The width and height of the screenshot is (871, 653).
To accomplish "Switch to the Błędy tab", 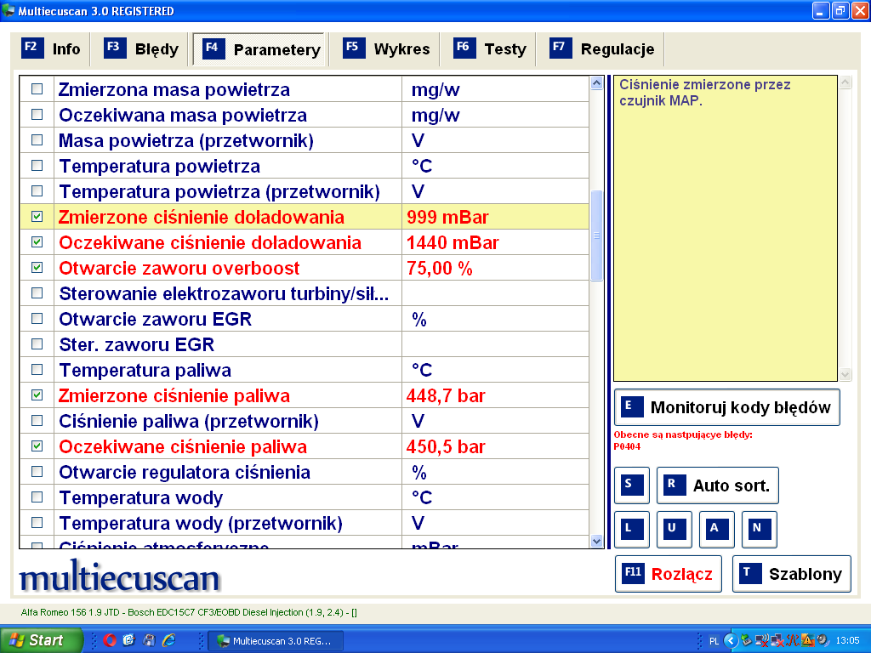I will click(141, 49).
